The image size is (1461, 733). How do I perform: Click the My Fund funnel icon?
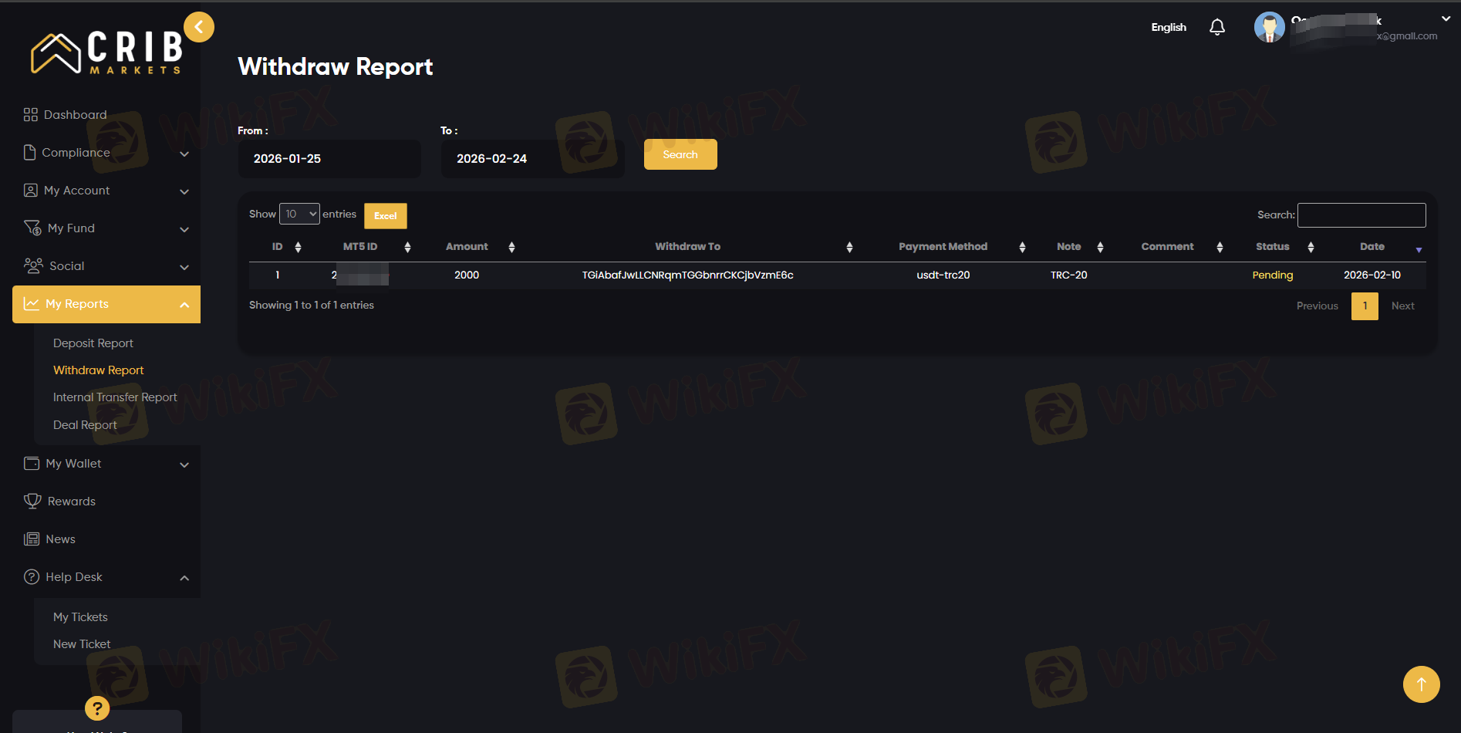click(x=32, y=228)
